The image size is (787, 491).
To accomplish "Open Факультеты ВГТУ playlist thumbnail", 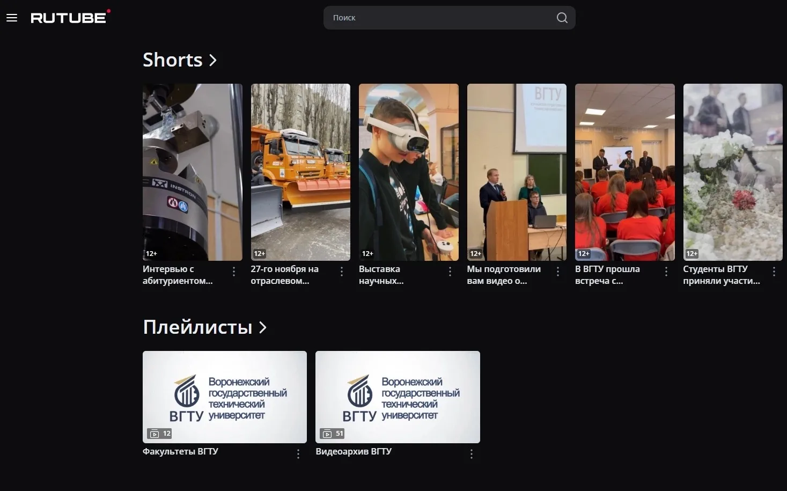I will pos(224,397).
